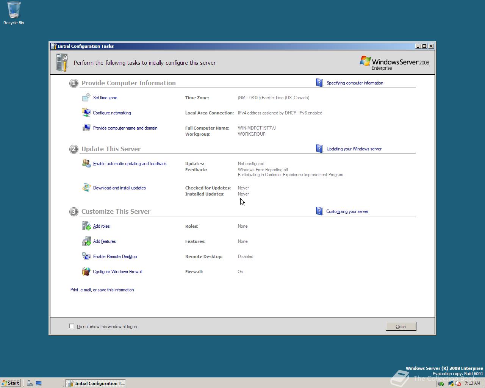Viewport: 485px width, 388px height.
Task: Click the Add features icon
Action: pyautogui.click(x=86, y=241)
